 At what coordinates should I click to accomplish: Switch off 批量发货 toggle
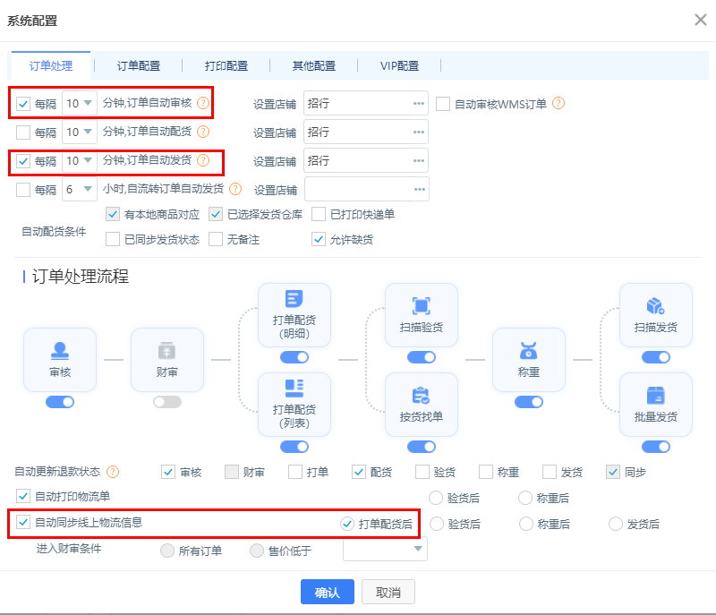[656, 447]
